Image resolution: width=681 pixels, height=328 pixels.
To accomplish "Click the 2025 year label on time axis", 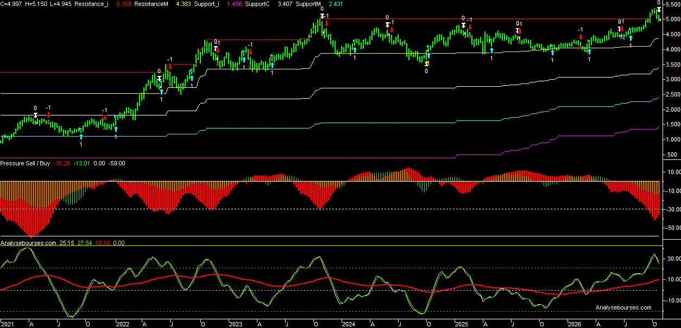I will tap(462, 324).
